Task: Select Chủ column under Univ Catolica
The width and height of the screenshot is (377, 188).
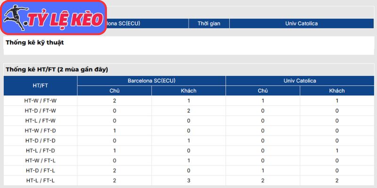Action: point(262,91)
